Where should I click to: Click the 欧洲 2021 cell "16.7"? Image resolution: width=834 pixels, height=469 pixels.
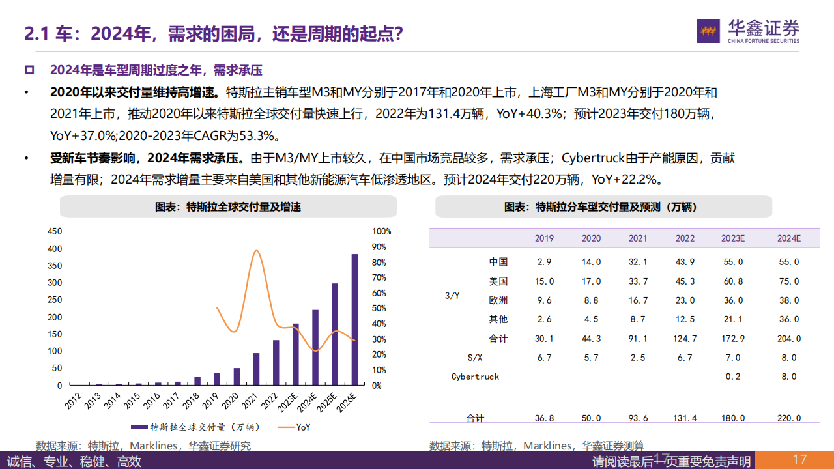pyautogui.click(x=639, y=300)
